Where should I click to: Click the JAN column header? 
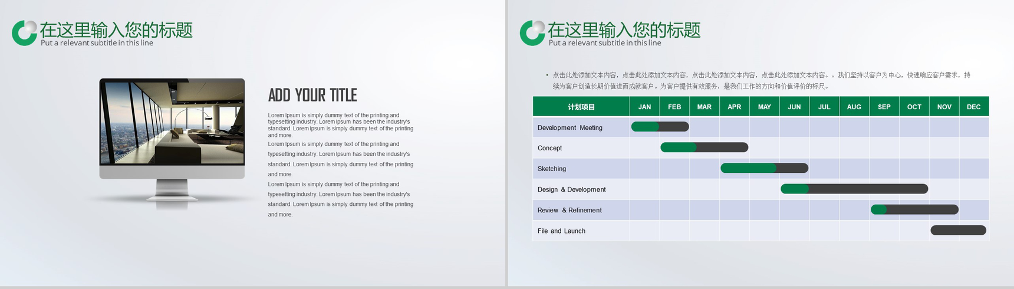click(644, 107)
